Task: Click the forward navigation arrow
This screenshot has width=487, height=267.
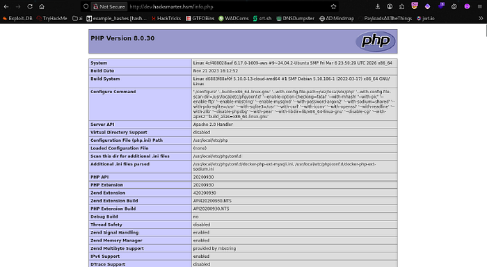Action: 18,6
